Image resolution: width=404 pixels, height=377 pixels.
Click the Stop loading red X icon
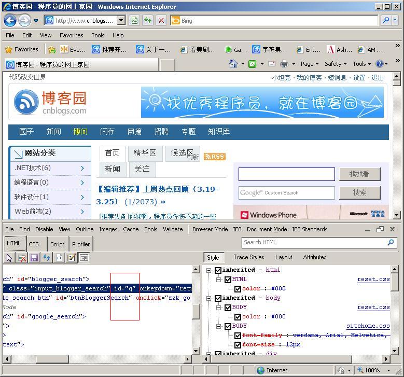click(x=161, y=20)
